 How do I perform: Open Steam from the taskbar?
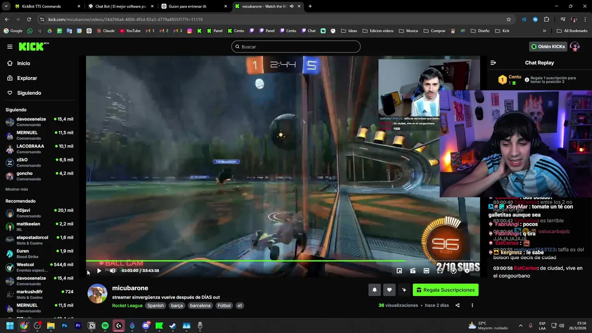click(173, 326)
